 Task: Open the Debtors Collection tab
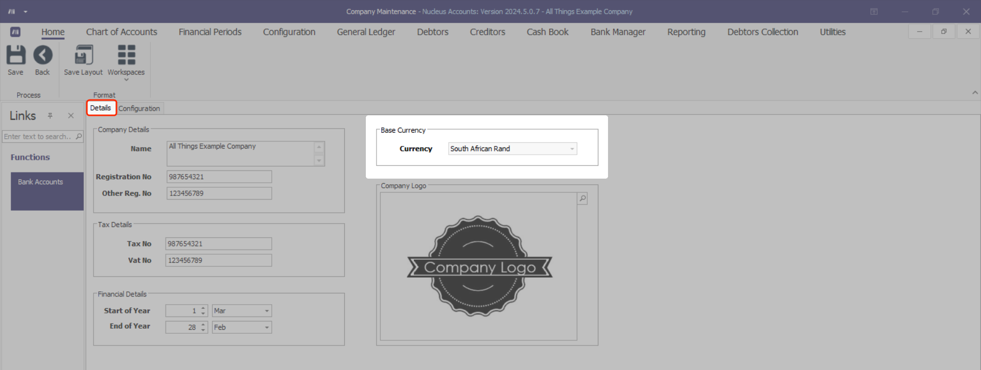pos(763,32)
